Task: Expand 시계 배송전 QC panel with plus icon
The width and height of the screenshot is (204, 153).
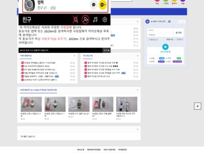Action: coord(138,90)
